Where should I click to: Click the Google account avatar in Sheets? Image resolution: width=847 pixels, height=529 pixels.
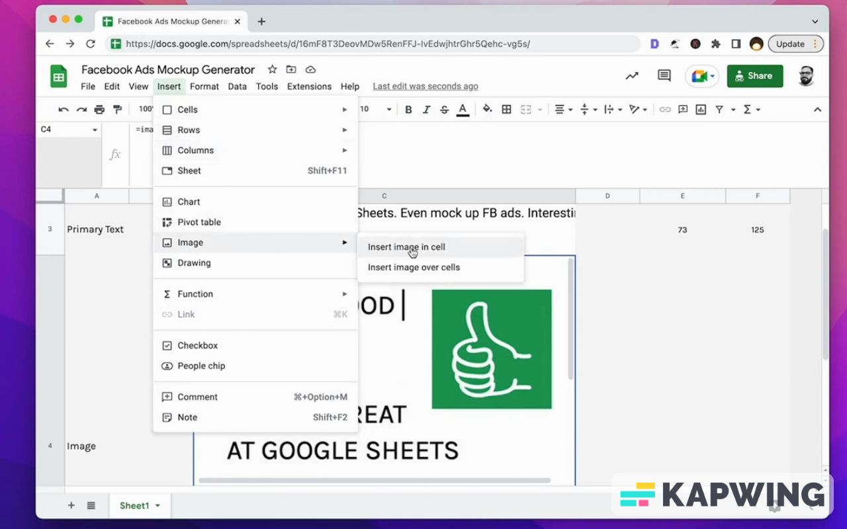click(x=806, y=76)
